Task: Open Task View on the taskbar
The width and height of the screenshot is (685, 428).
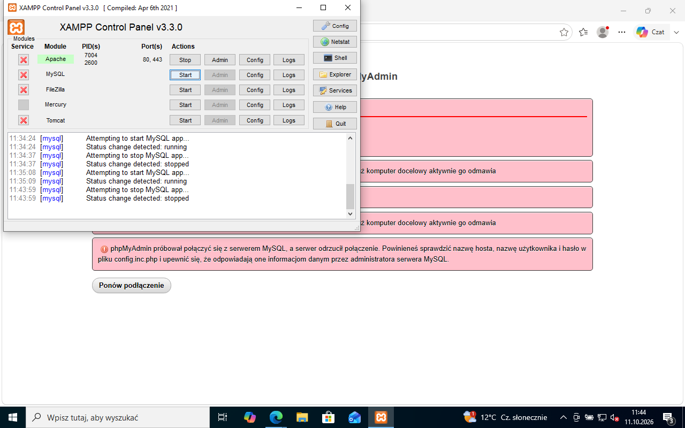Action: 223,417
